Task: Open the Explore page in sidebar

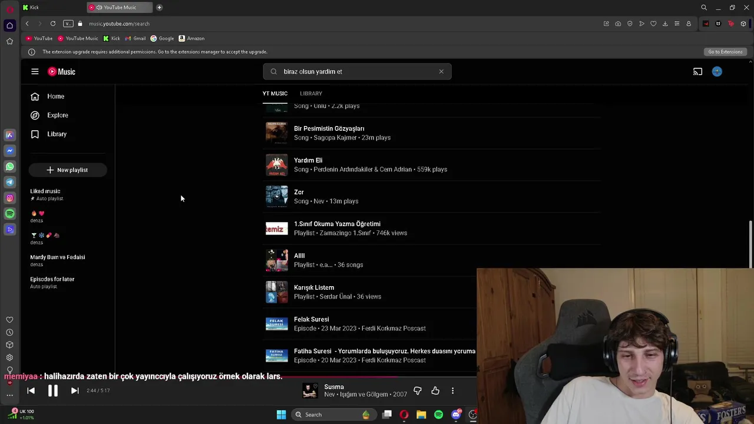Action: coord(57,115)
